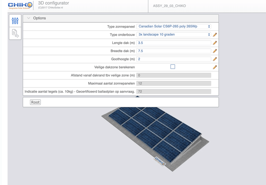Click pencil icon beside Breedte dak field
266x185 pixels.
(215, 51)
